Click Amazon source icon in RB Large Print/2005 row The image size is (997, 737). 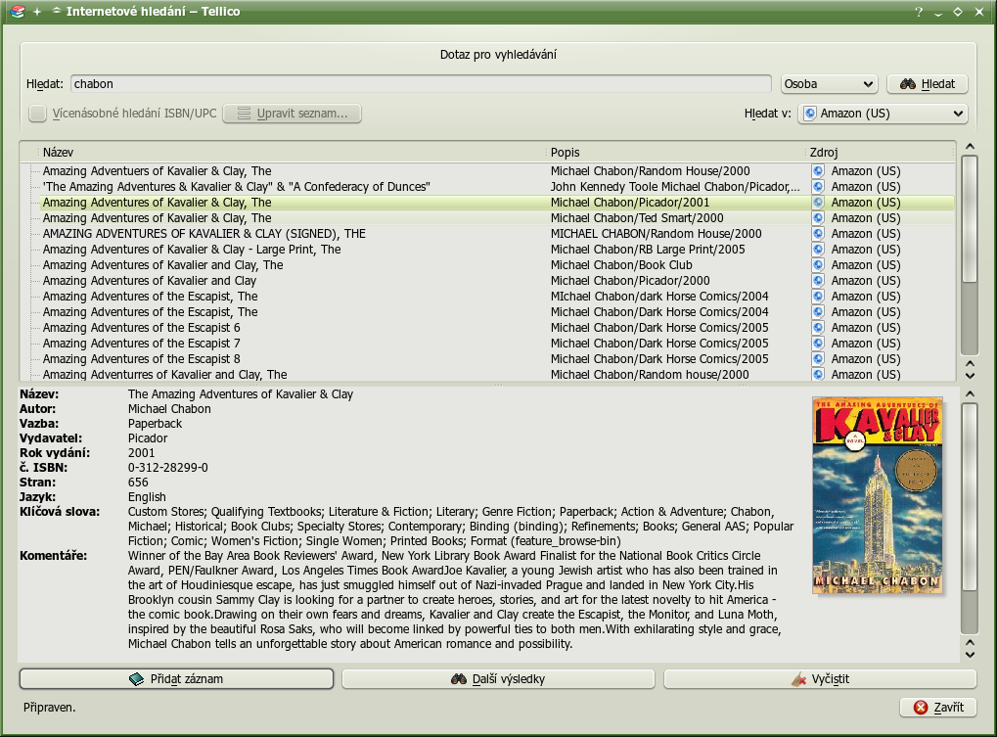(x=818, y=250)
